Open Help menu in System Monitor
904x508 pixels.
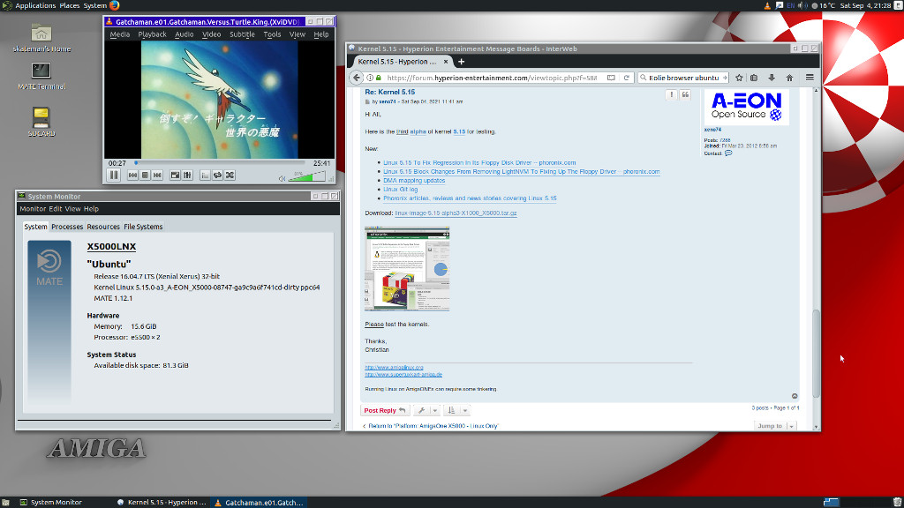pyautogui.click(x=91, y=209)
